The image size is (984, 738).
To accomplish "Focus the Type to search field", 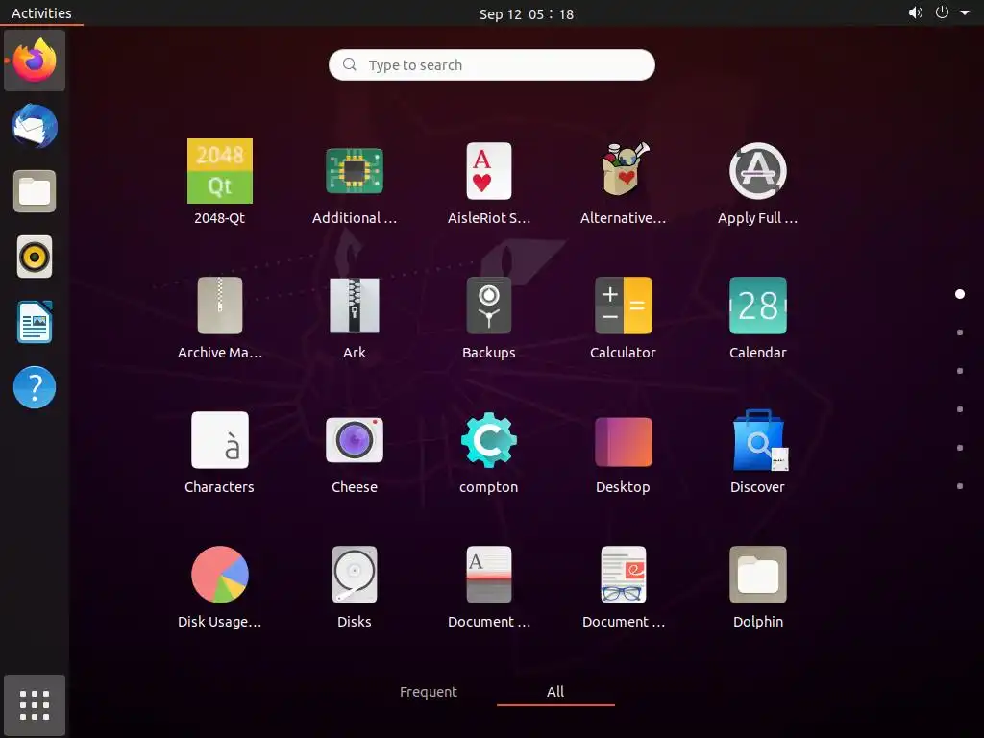I will coord(492,64).
